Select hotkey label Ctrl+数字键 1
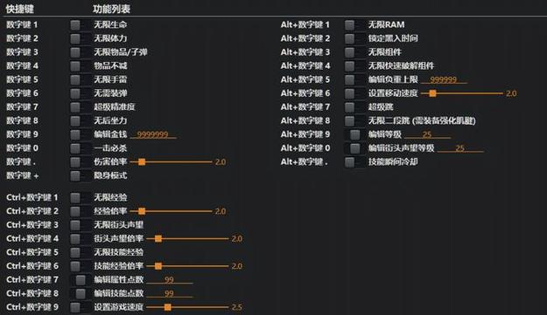This screenshot has width=547, height=315. pyautogui.click(x=32, y=197)
